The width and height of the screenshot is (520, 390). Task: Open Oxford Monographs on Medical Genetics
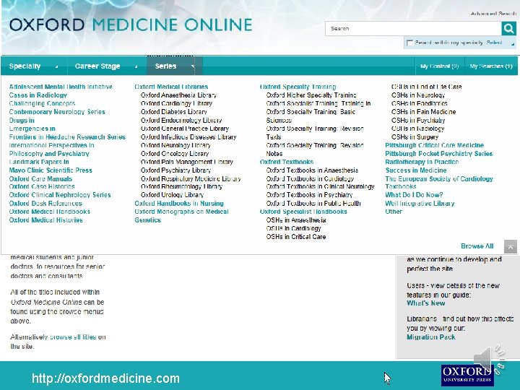pyautogui.click(x=181, y=216)
